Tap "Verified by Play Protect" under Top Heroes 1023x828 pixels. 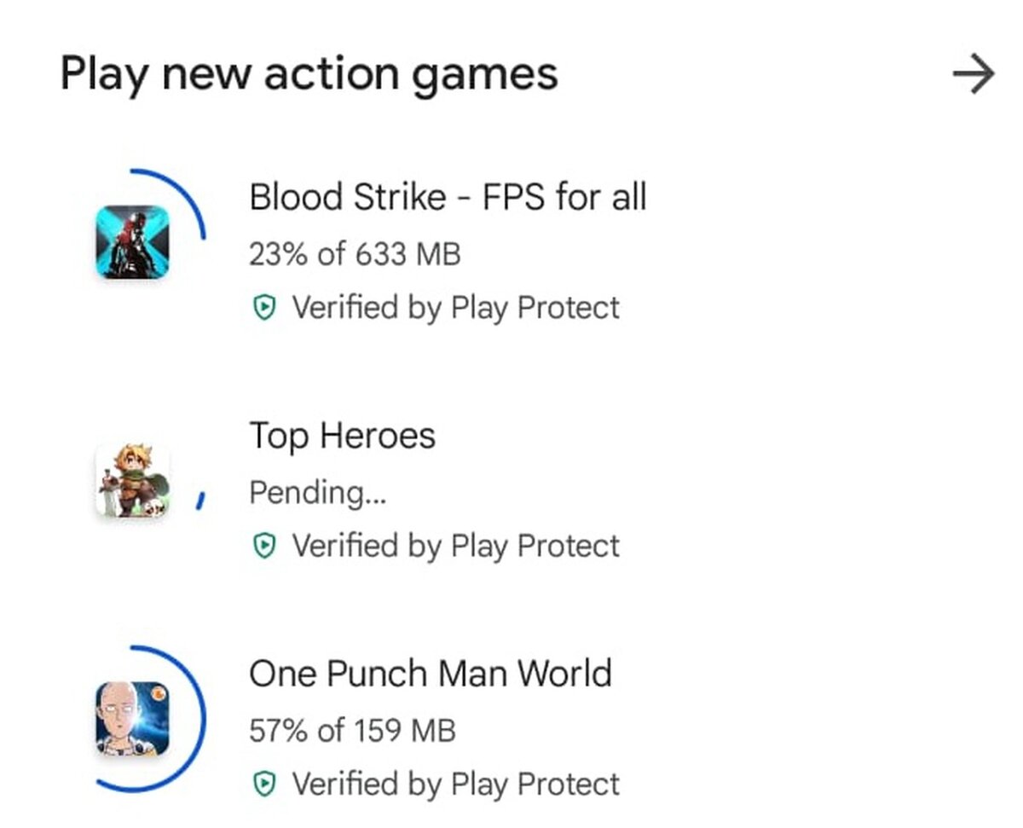point(455,546)
